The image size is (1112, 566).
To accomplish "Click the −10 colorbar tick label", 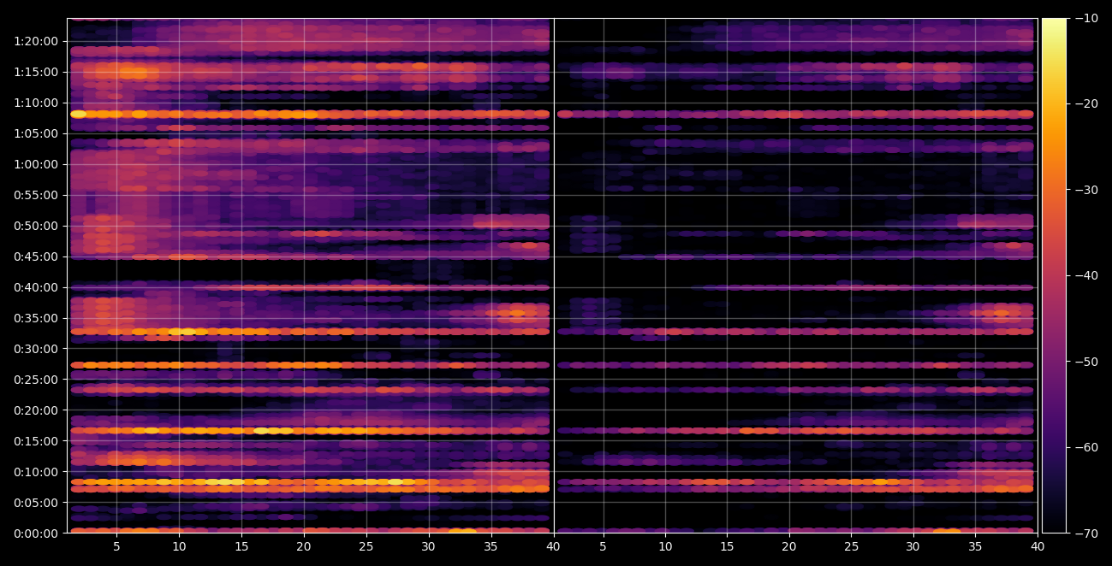I will click(1086, 18).
